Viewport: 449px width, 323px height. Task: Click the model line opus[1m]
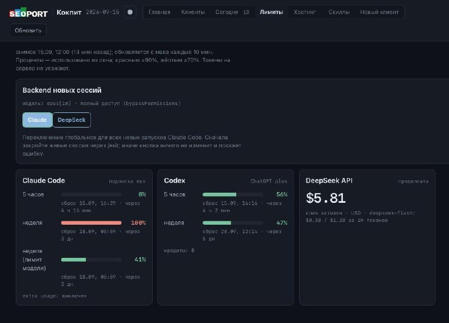click(x=102, y=103)
